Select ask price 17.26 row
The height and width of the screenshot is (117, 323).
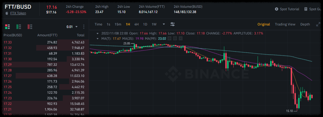click(x=45, y=82)
